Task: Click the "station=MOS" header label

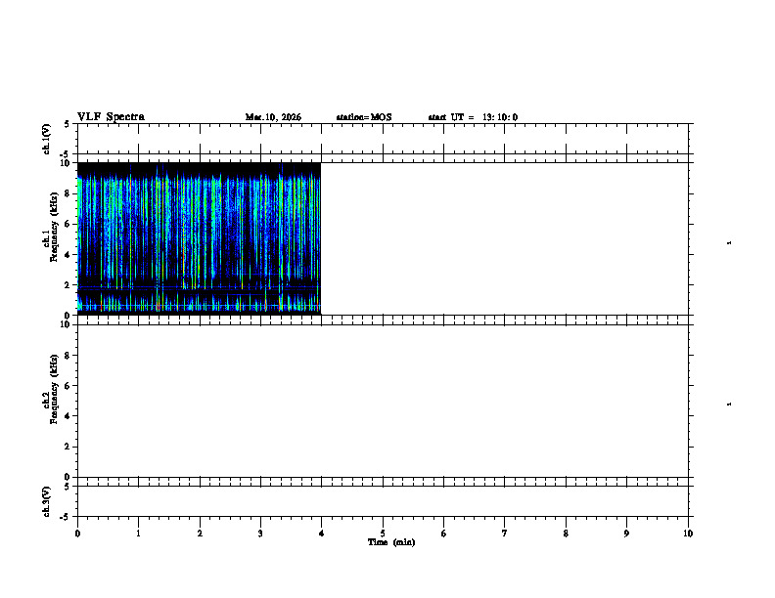Action: (364, 117)
